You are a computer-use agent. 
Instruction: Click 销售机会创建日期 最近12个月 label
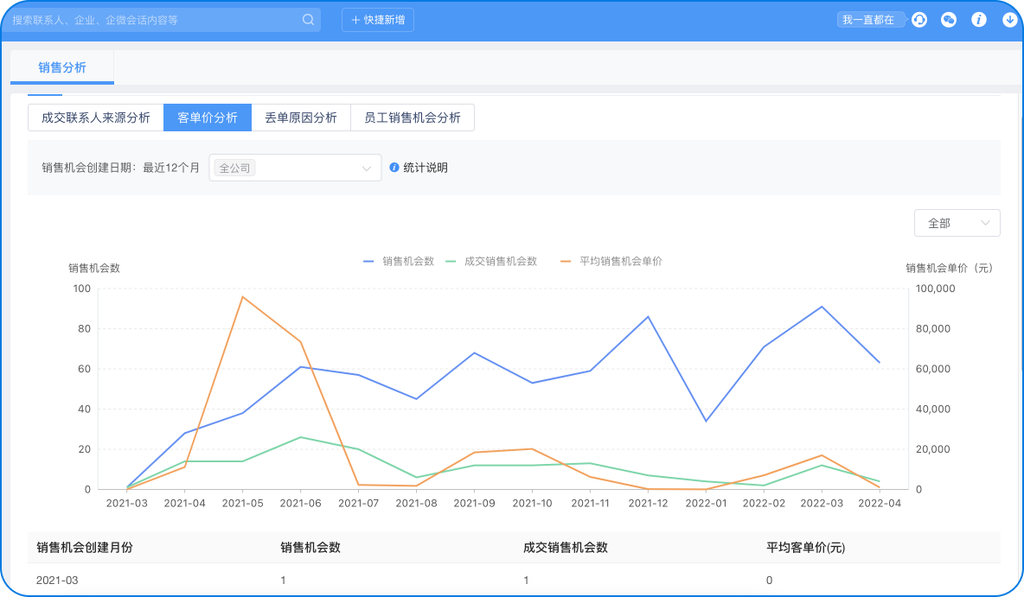pos(121,168)
